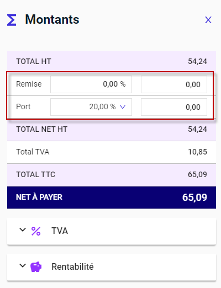Click the Montants heading

click(52, 19)
